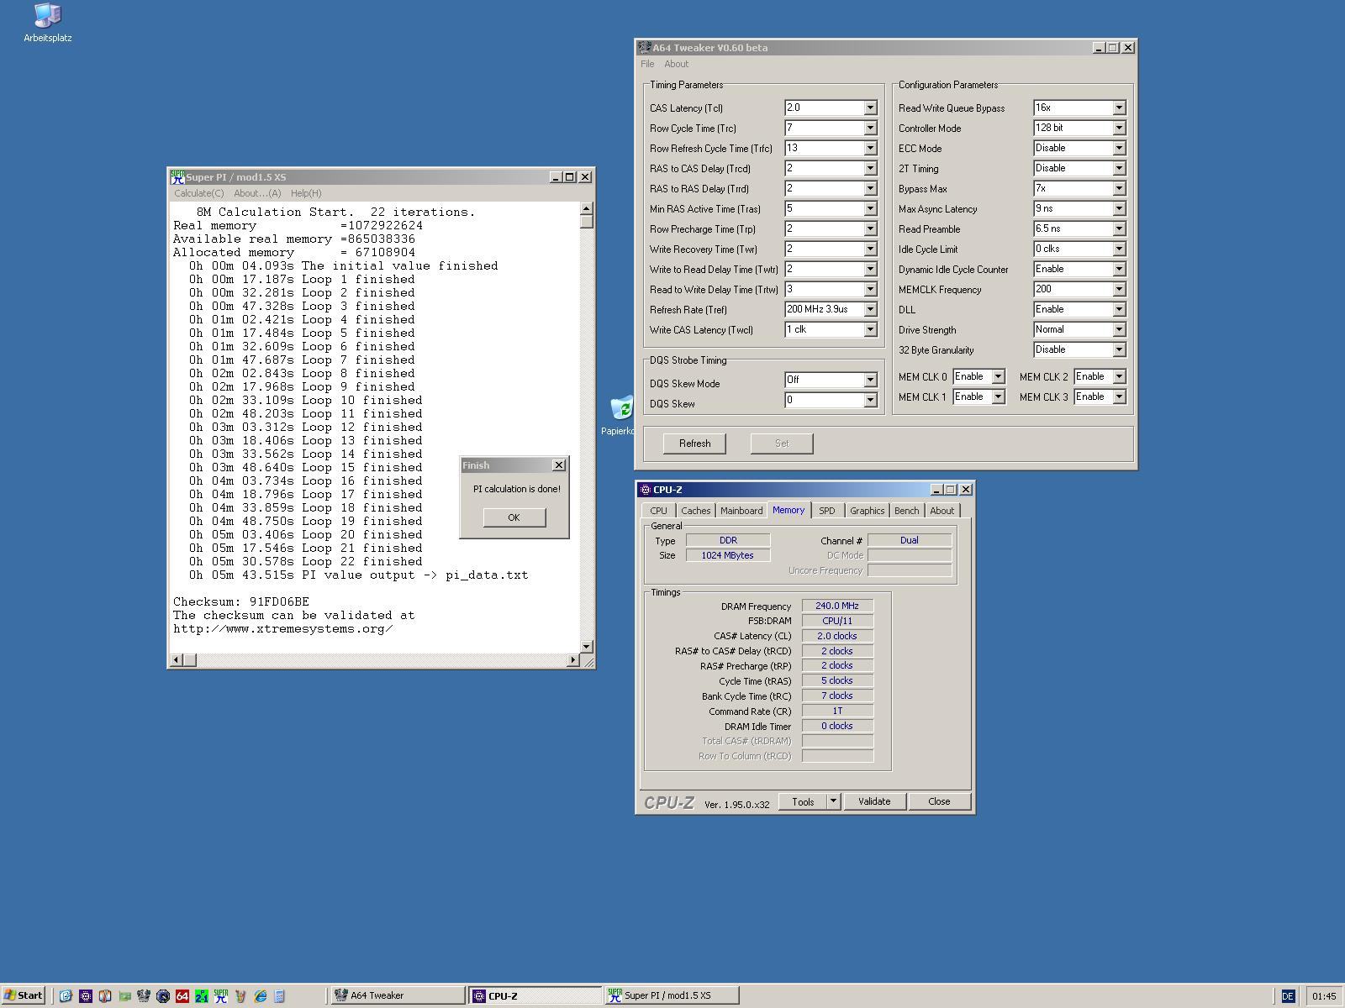Click the Checksum: 91FD06BE line

pos(241,601)
